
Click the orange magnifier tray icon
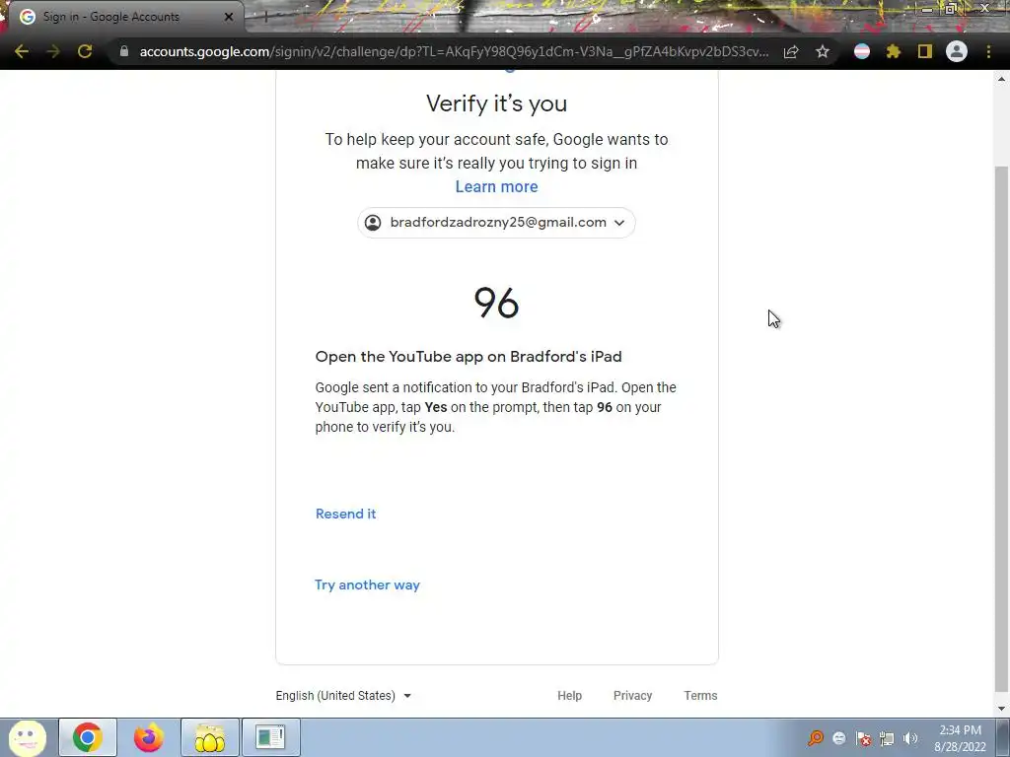(x=816, y=737)
